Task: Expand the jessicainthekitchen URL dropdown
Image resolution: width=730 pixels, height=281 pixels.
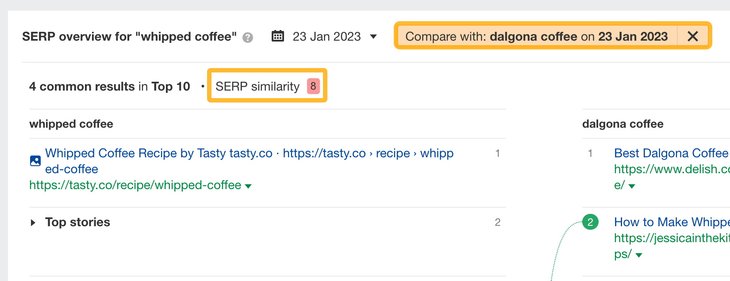Action: point(638,255)
